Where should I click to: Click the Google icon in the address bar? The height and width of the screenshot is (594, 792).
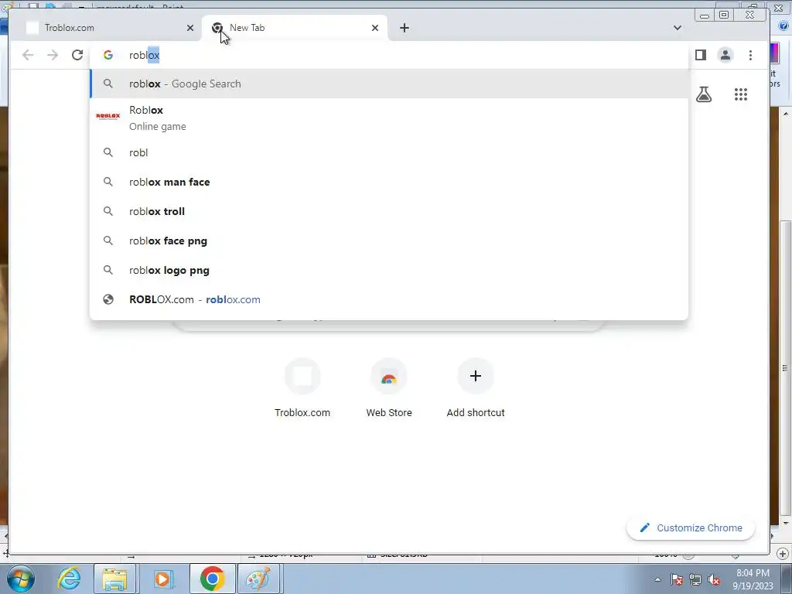click(108, 55)
